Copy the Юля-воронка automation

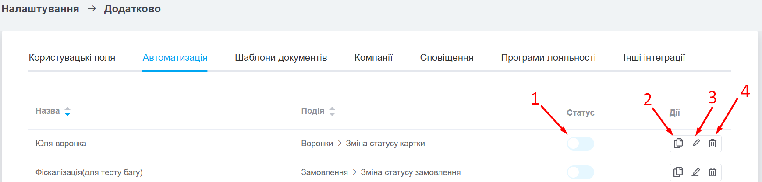(x=678, y=143)
